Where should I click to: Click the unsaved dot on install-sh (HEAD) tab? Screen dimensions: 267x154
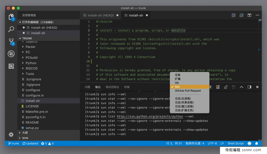pyautogui.click(x=117, y=15)
